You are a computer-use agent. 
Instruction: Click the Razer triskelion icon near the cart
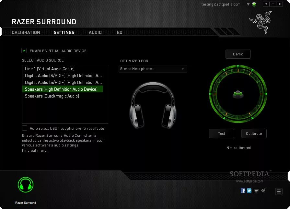point(263,191)
